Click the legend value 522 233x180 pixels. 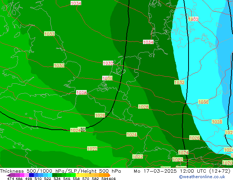(47, 179)
